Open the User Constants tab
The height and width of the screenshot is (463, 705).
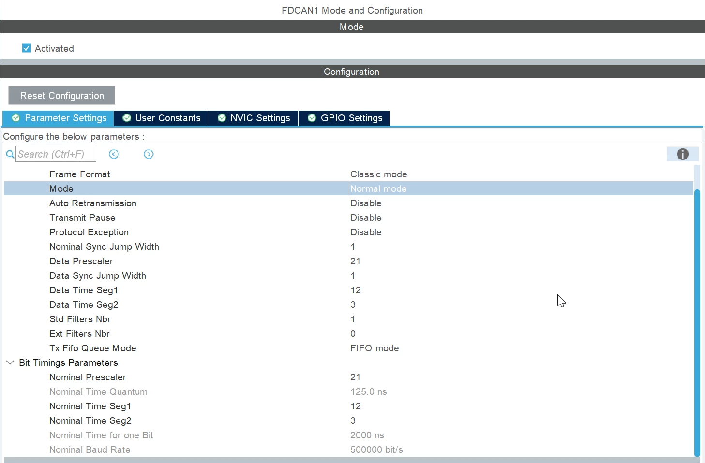162,118
